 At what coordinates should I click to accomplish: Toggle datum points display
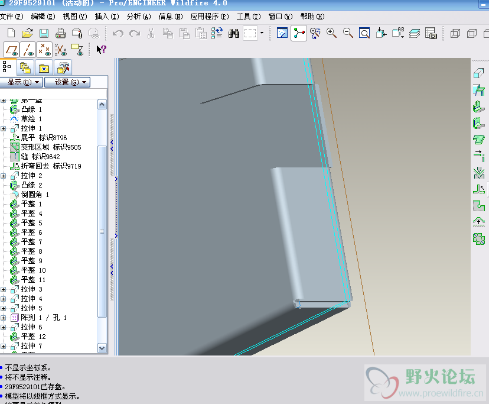(44, 50)
